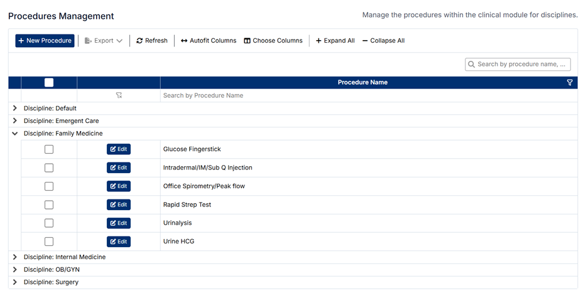Click the Search by Procedure Name filter field
The image size is (588, 298).
[x=364, y=95]
